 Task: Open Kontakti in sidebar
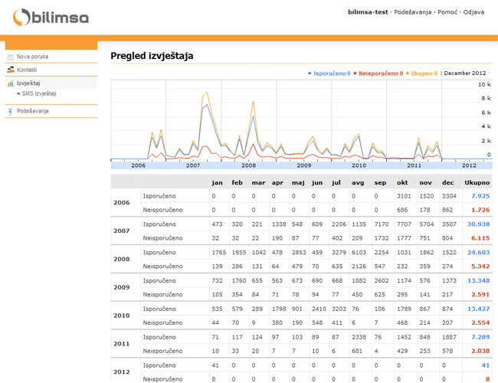pos(27,70)
